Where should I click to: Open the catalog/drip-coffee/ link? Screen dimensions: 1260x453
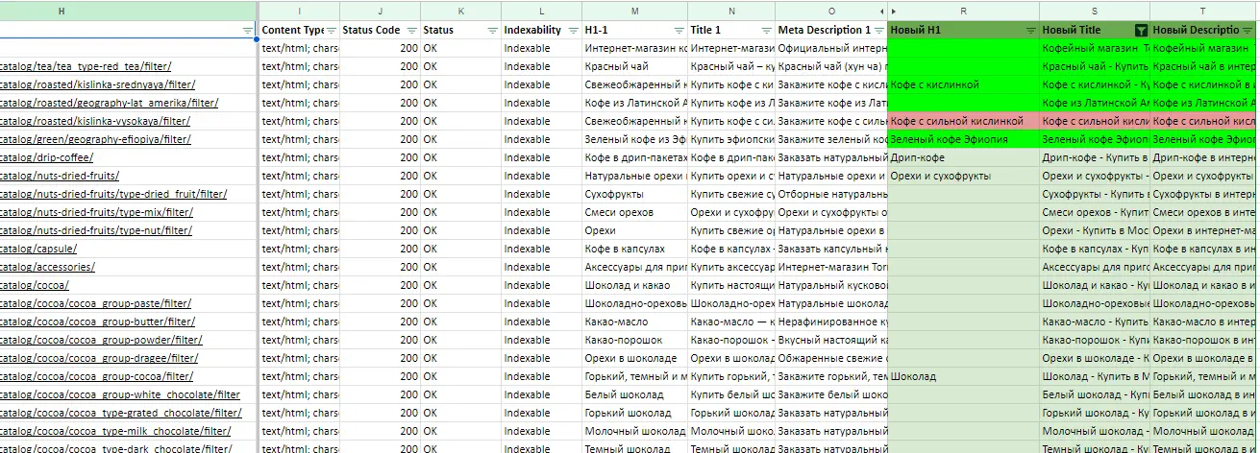click(46, 157)
